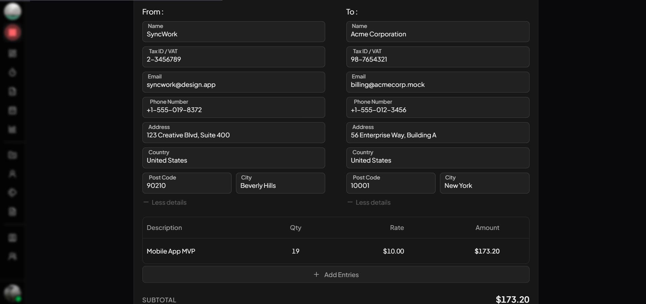Viewport: 646px width, 304px height.
Task: Click the To: section heading
Action: [352, 12]
